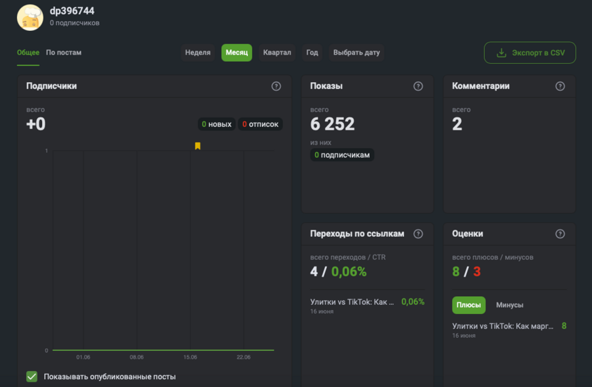The width and height of the screenshot is (592, 387).
Task: Select the Плюсы ratings tab
Action: (x=468, y=305)
